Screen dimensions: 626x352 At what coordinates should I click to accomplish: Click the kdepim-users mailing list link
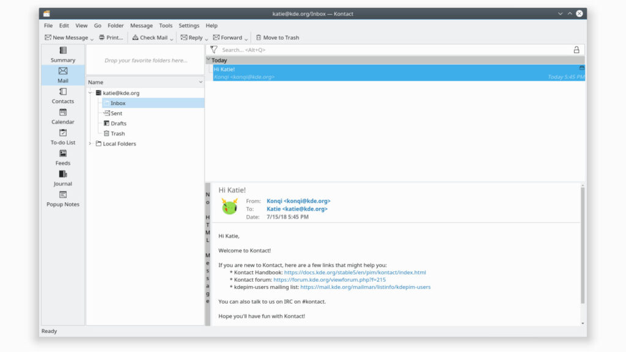click(x=365, y=287)
